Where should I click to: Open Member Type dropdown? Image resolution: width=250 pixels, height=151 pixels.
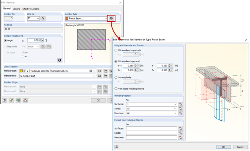click(x=106, y=18)
